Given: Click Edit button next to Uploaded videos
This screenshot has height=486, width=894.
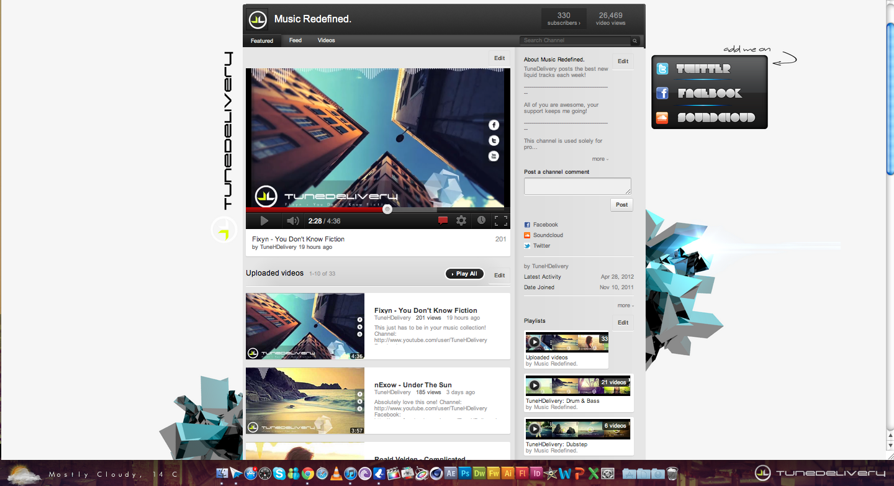Looking at the screenshot, I should click(x=499, y=276).
